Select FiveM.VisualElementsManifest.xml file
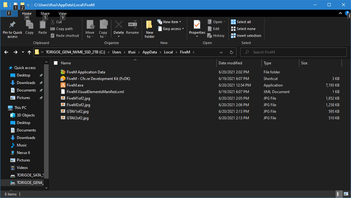351x198 pixels. pos(95,92)
